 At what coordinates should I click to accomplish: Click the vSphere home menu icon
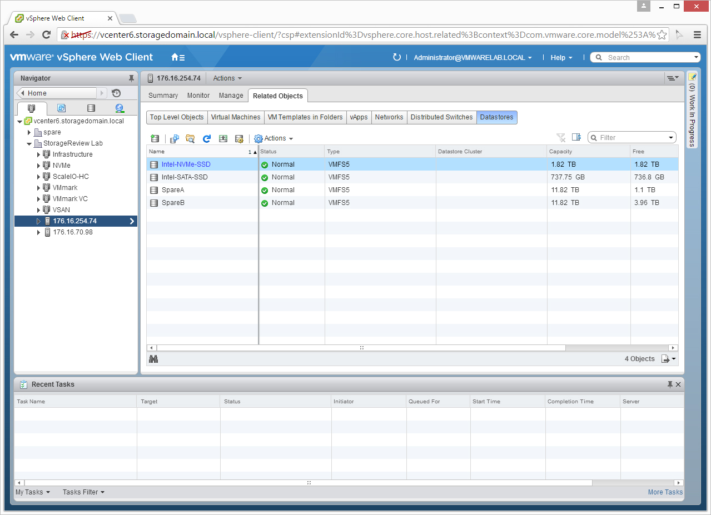(178, 57)
